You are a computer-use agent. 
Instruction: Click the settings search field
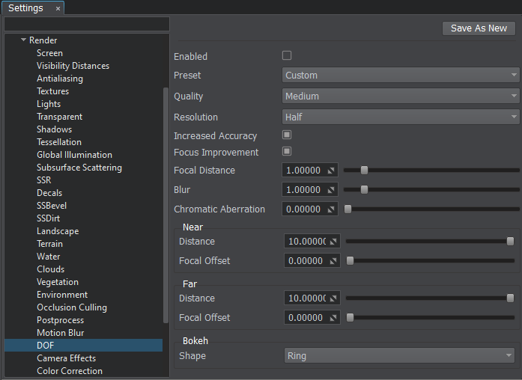(x=87, y=24)
